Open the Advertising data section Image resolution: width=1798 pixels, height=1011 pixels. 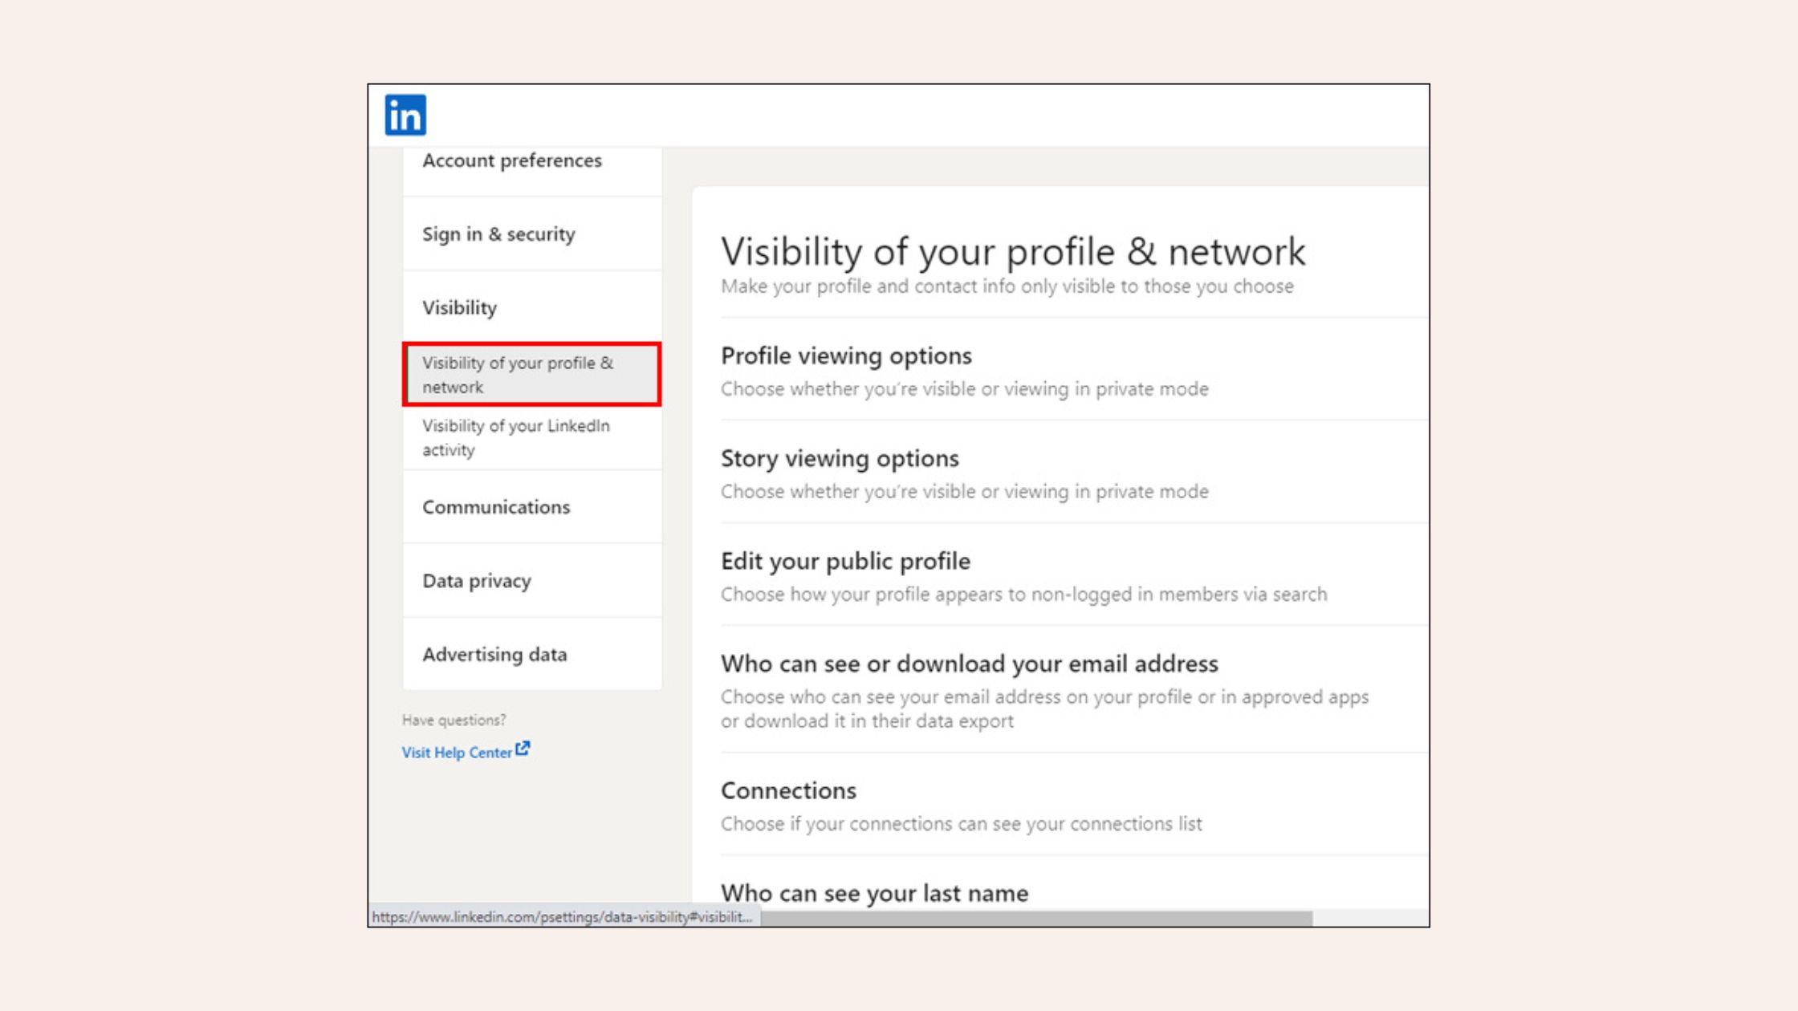pos(494,655)
